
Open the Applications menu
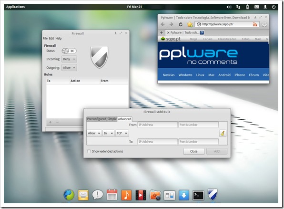(15, 7)
